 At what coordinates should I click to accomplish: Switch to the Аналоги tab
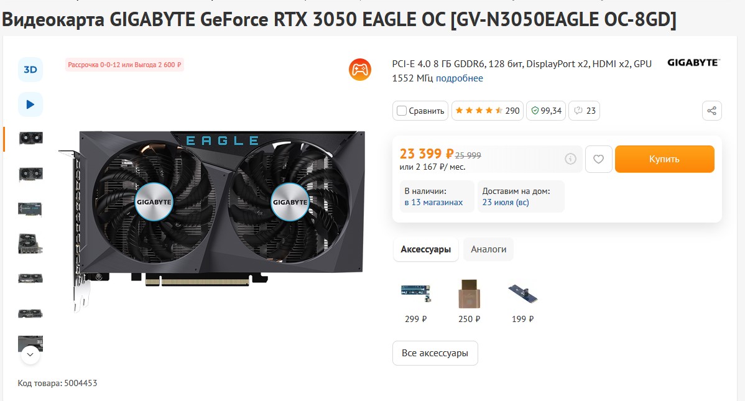pos(488,249)
